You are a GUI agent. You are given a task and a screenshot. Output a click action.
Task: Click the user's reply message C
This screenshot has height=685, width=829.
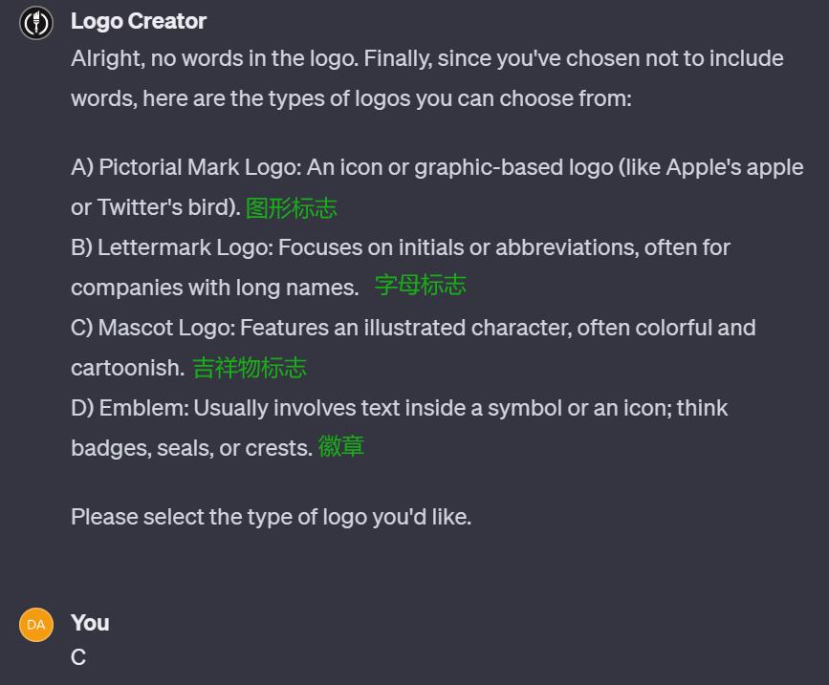point(78,658)
